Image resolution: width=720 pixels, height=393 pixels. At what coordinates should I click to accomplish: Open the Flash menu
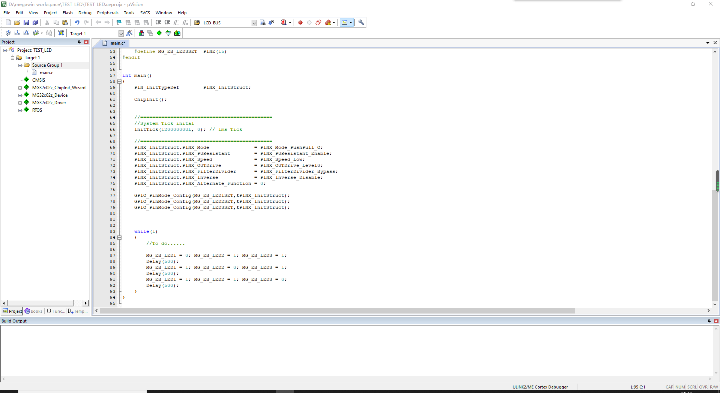tap(67, 13)
